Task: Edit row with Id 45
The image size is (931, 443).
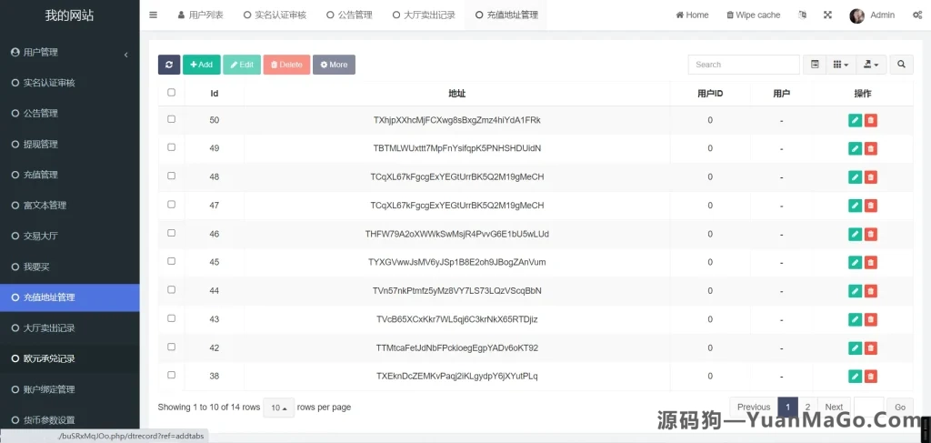Action: (855, 263)
